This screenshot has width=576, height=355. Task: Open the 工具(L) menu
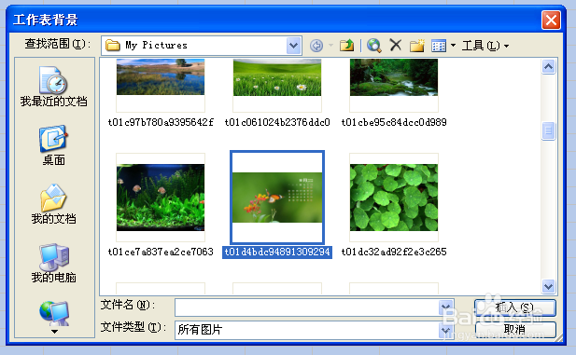click(x=485, y=46)
